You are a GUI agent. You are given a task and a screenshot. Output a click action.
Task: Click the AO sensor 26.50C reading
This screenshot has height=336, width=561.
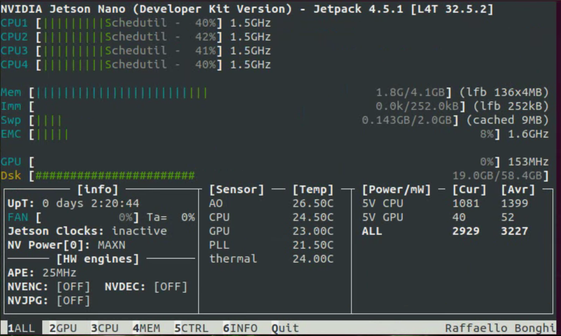313,204
